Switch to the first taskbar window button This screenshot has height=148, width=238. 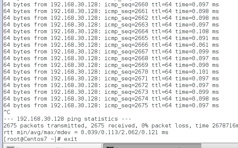pyautogui.click(x=52, y=146)
